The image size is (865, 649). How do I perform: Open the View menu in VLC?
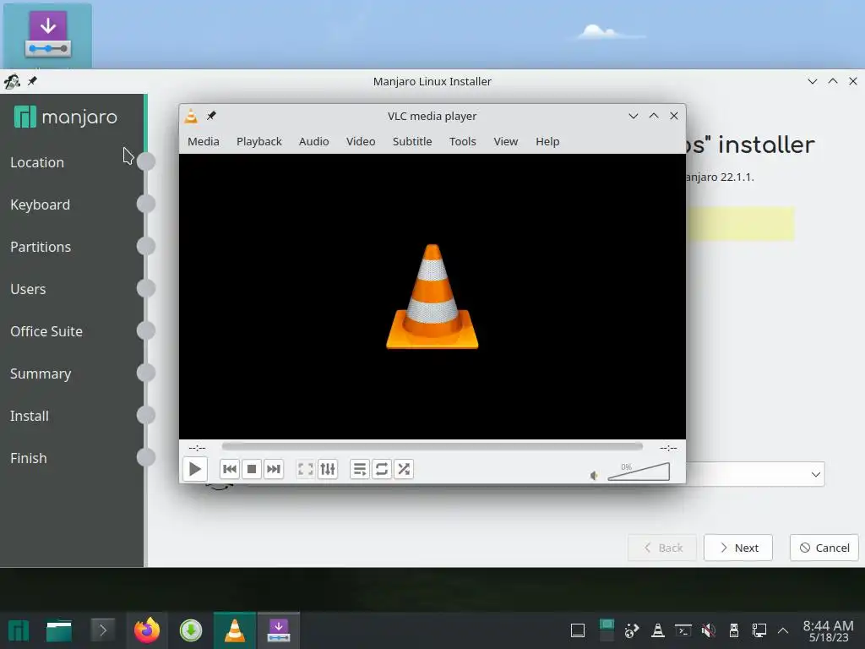click(x=505, y=141)
